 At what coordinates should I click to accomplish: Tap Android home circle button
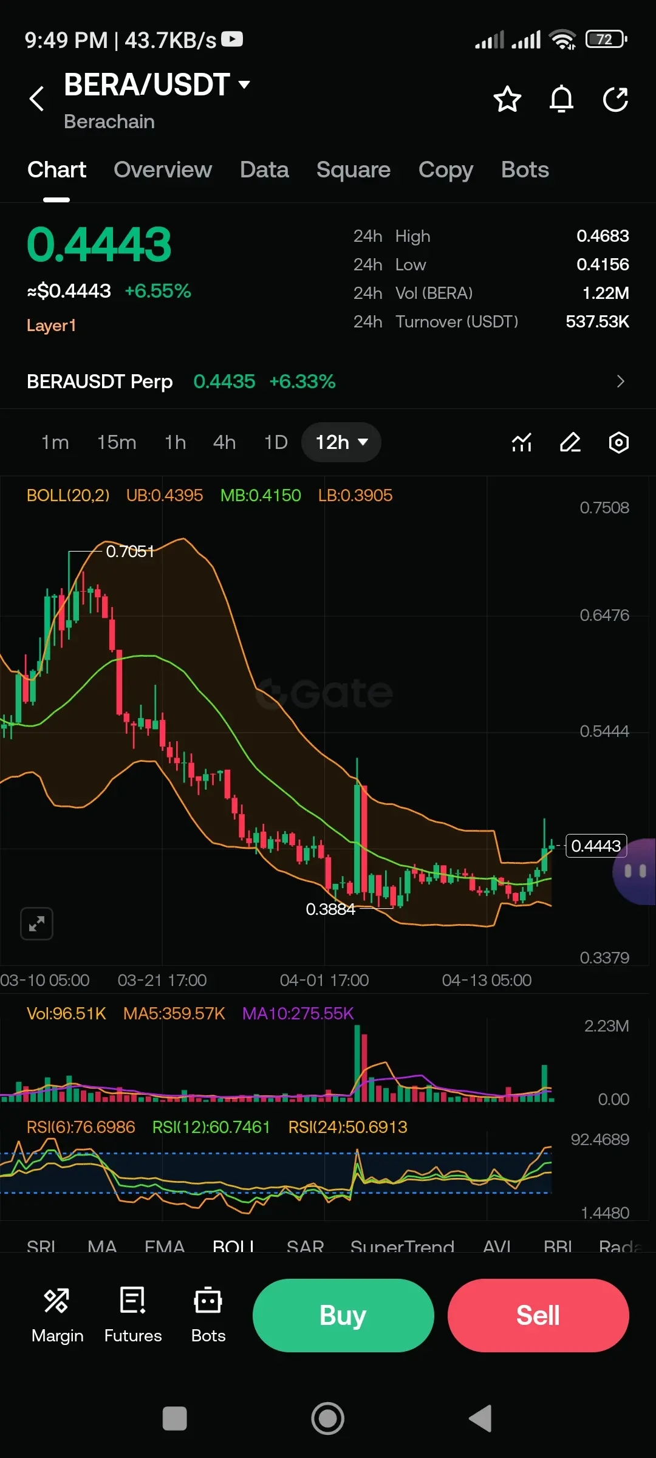[x=328, y=1419]
